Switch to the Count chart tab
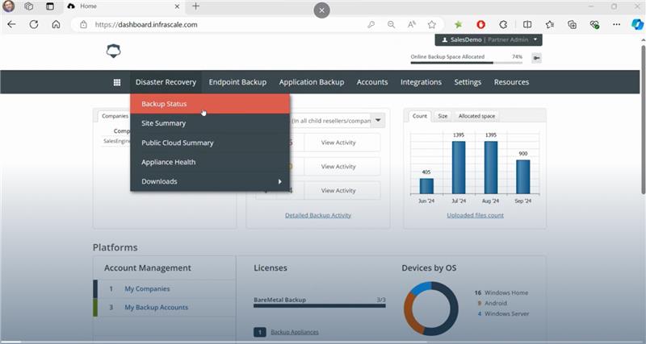The image size is (646, 344). (x=419, y=116)
